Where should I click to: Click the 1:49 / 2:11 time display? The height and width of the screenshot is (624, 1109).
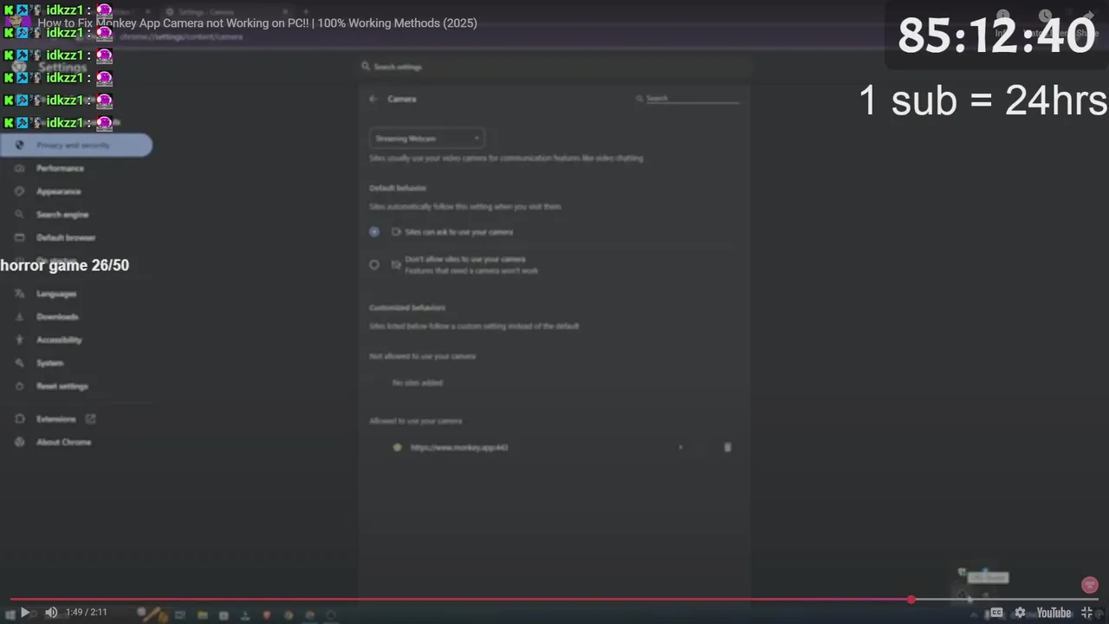[87, 613]
